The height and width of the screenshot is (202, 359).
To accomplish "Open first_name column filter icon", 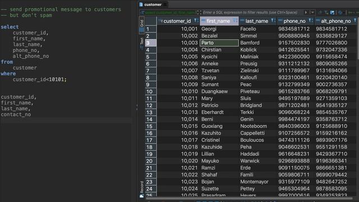I will click(x=235, y=21).
